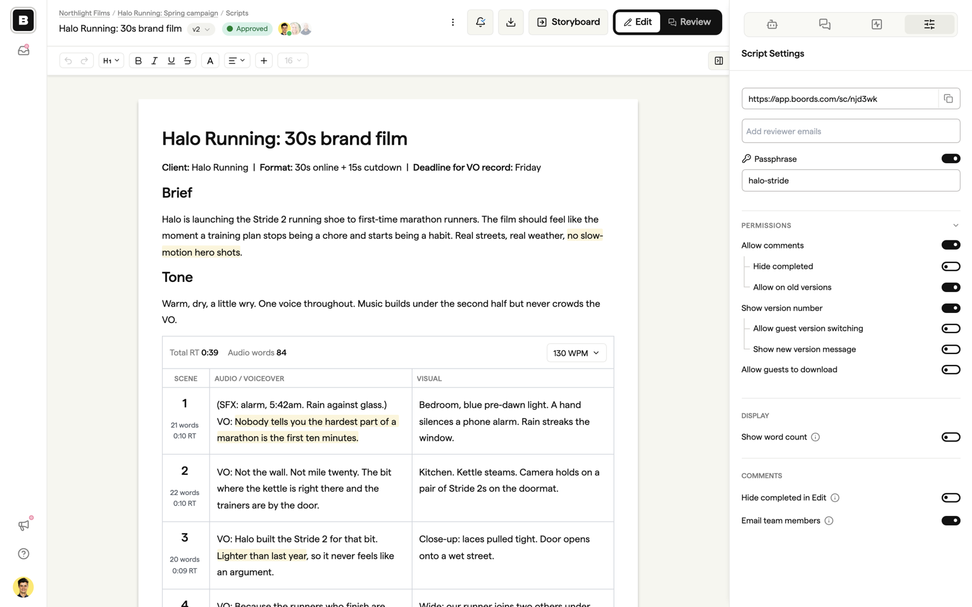Click the "Brief" section heading
The width and height of the screenshot is (972, 607).
177,193
